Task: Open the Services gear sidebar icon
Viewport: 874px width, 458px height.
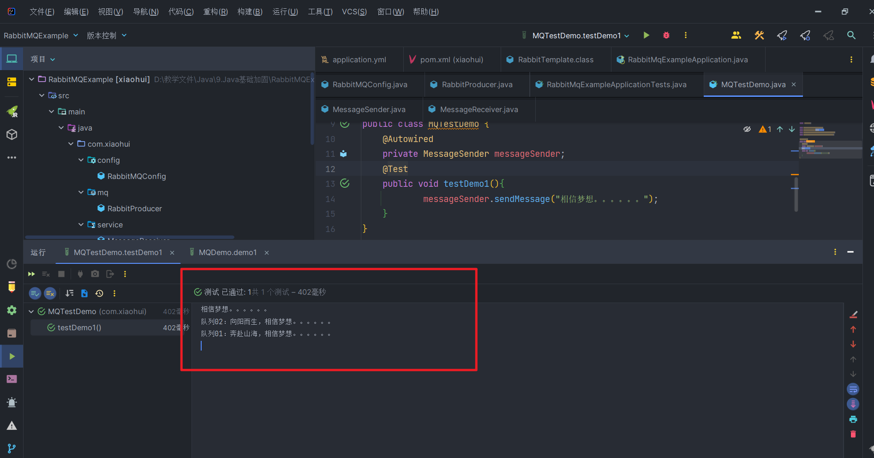Action: (12, 310)
